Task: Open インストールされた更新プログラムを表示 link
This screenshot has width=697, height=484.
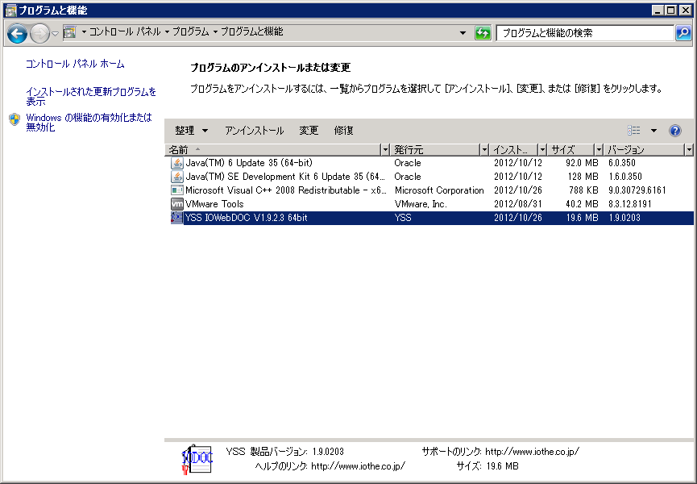Action: coord(91,97)
